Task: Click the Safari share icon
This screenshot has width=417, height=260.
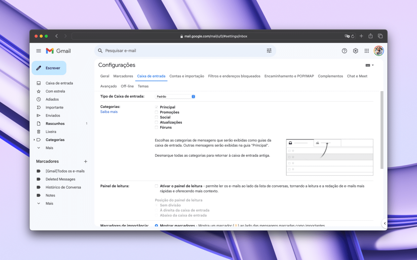Action: (x=371, y=36)
